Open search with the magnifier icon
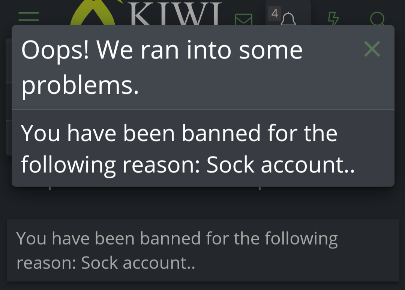 point(377,19)
